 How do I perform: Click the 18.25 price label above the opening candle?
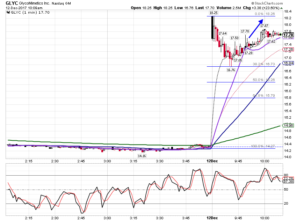213,13
